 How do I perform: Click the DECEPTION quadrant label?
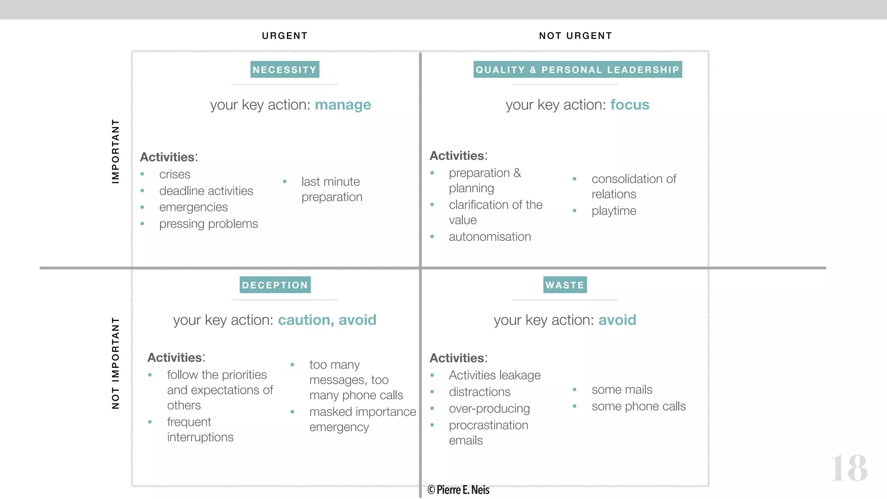tap(275, 285)
